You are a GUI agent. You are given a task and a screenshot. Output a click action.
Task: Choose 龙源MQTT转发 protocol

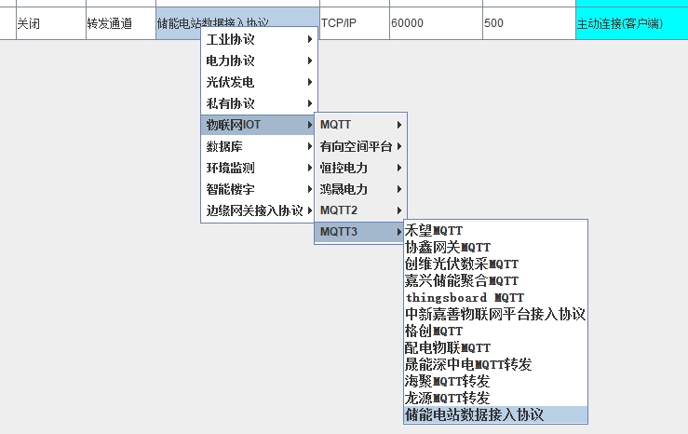(x=496, y=398)
